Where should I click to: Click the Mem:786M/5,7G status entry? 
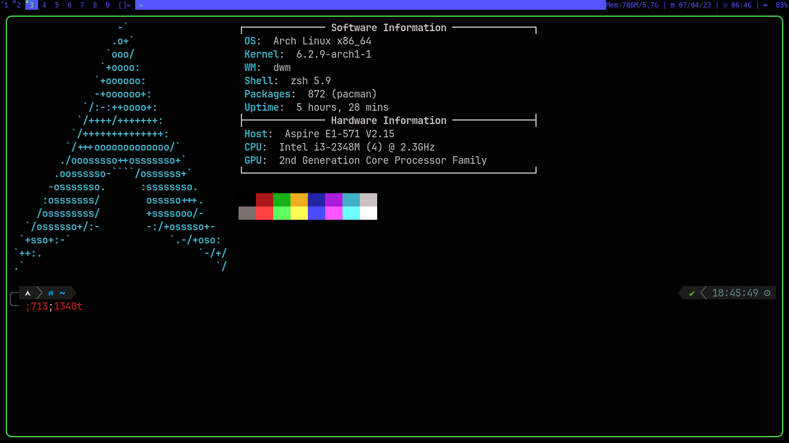tap(632, 5)
